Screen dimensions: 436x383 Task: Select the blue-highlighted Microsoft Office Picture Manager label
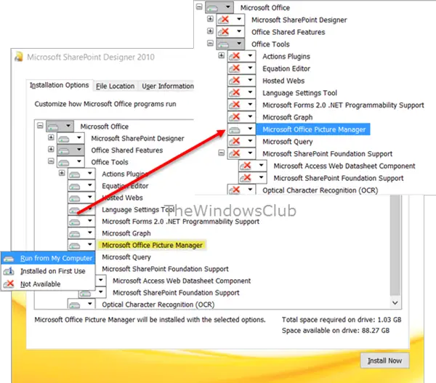[x=313, y=129]
